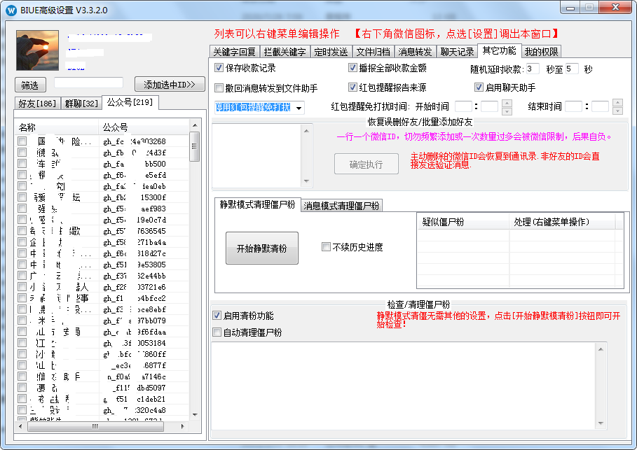
Task: Close the BIUE settings window
Action: [616, 7]
